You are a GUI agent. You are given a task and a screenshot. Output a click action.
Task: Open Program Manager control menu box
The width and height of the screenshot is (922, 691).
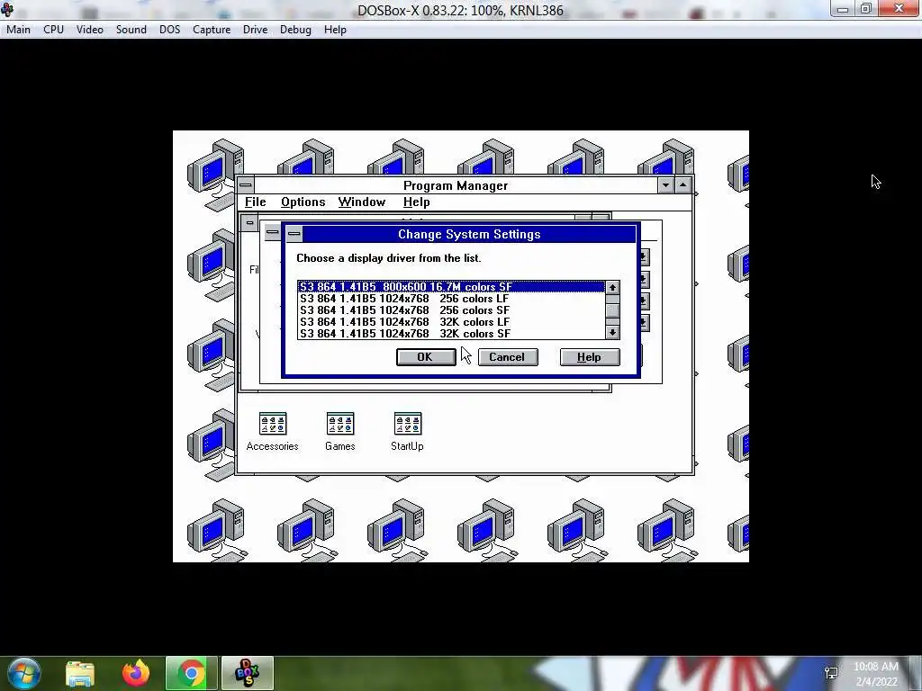point(245,185)
